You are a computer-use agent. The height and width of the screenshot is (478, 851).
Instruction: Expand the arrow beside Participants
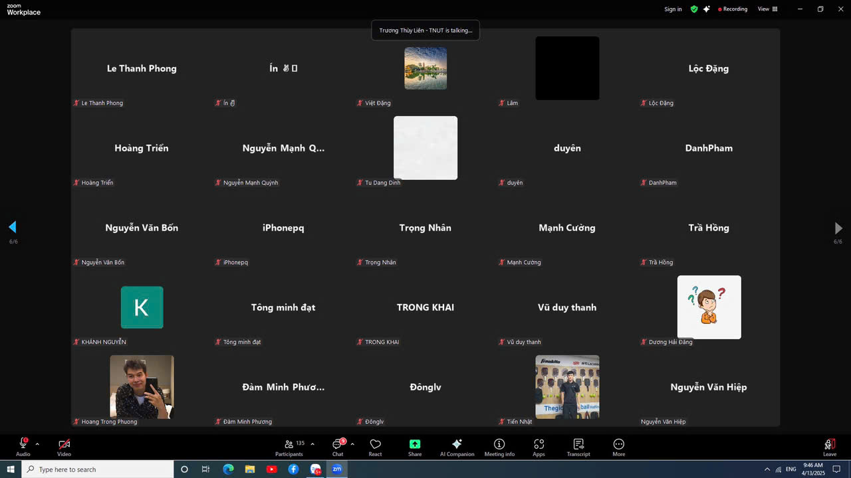312,444
